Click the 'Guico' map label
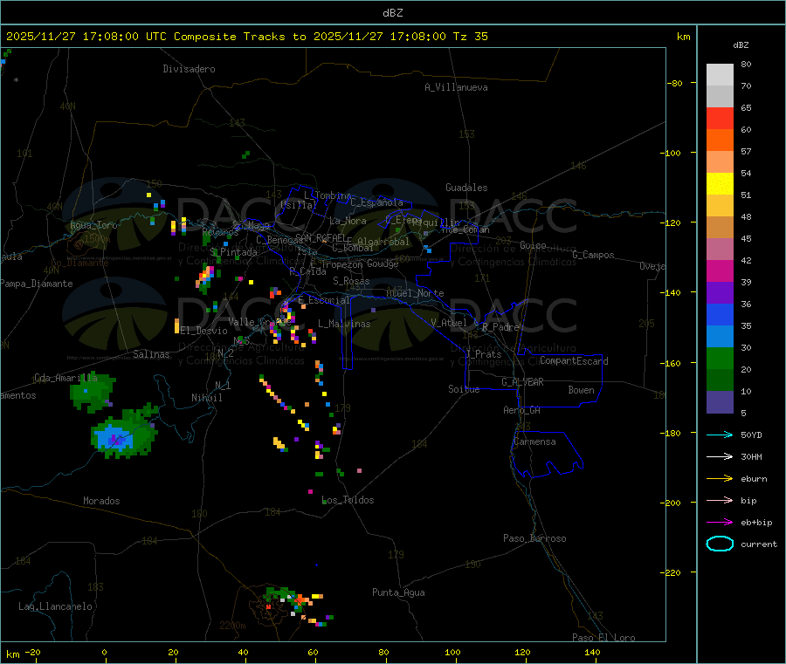 [x=533, y=245]
